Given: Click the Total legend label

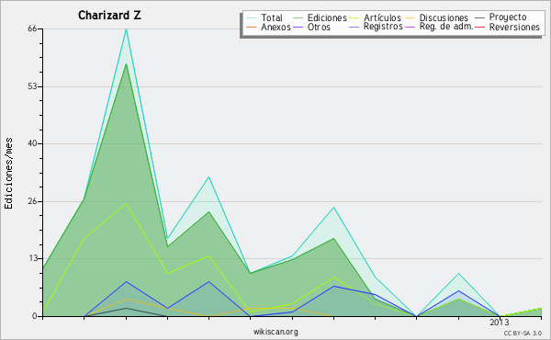Looking at the screenshot, I should pos(272,18).
